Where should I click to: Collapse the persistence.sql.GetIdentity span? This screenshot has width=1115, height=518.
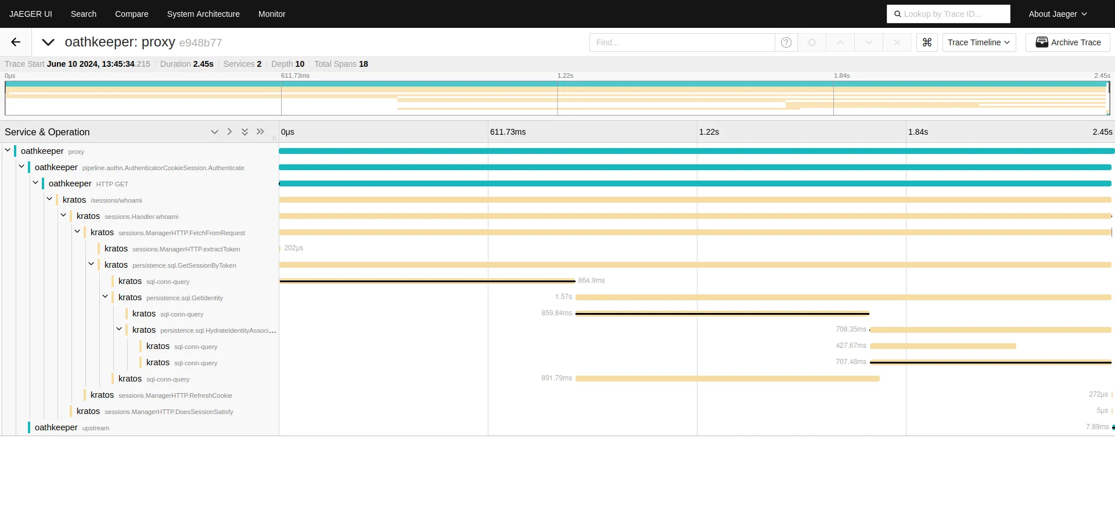pyautogui.click(x=105, y=297)
